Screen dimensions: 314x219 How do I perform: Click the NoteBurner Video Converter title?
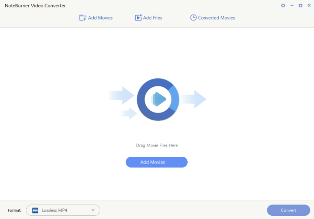[35, 6]
